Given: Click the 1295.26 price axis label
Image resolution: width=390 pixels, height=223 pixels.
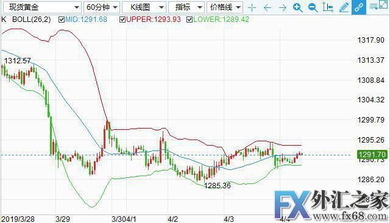Looking at the screenshot, I should (x=370, y=140).
